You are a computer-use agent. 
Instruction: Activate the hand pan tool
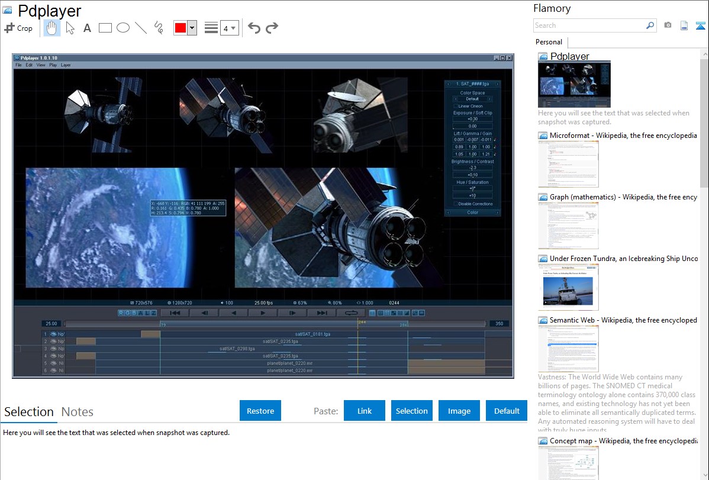[52, 28]
